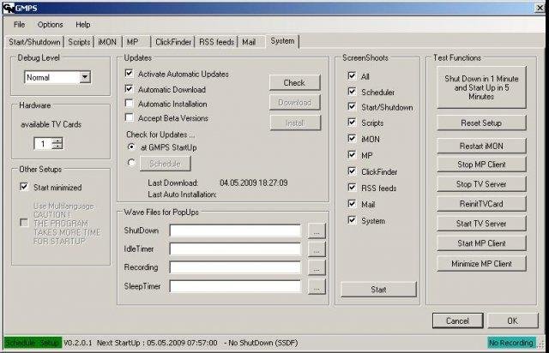The height and width of the screenshot is (353, 549).
Task: Click the OK button
Action: pos(513,320)
